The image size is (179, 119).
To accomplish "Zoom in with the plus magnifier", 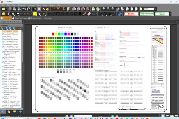I will [108, 9].
